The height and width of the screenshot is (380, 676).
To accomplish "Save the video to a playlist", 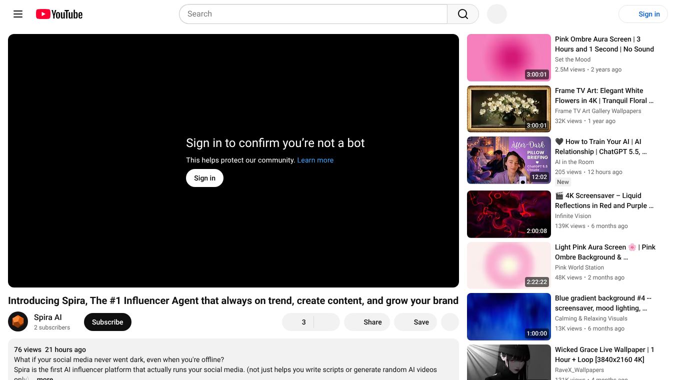I will pyautogui.click(x=416, y=322).
